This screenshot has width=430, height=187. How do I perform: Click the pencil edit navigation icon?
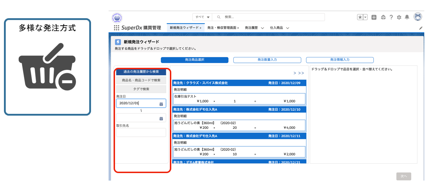(x=421, y=28)
